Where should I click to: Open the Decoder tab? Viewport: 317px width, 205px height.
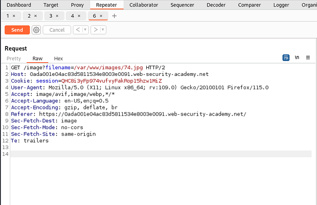[216, 5]
